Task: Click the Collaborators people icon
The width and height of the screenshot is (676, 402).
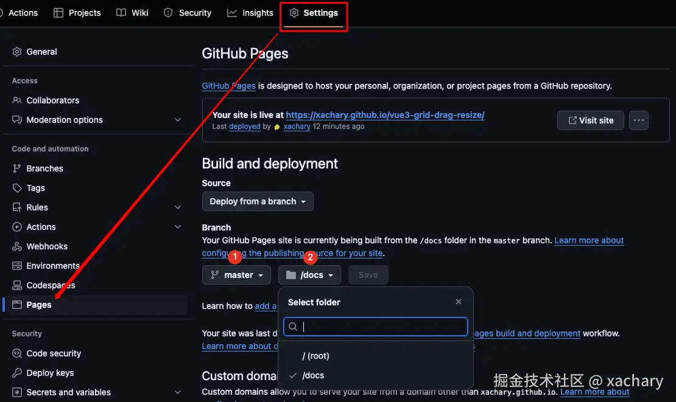Action: click(x=17, y=100)
